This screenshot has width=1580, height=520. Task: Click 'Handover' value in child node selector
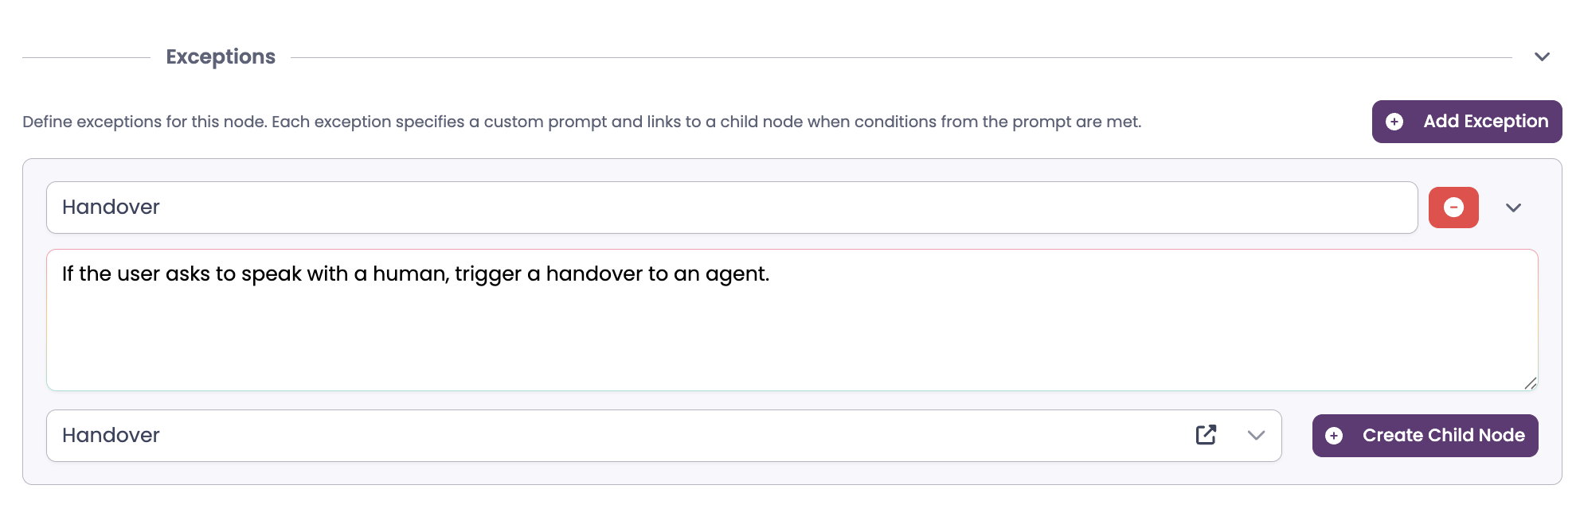[x=111, y=436]
